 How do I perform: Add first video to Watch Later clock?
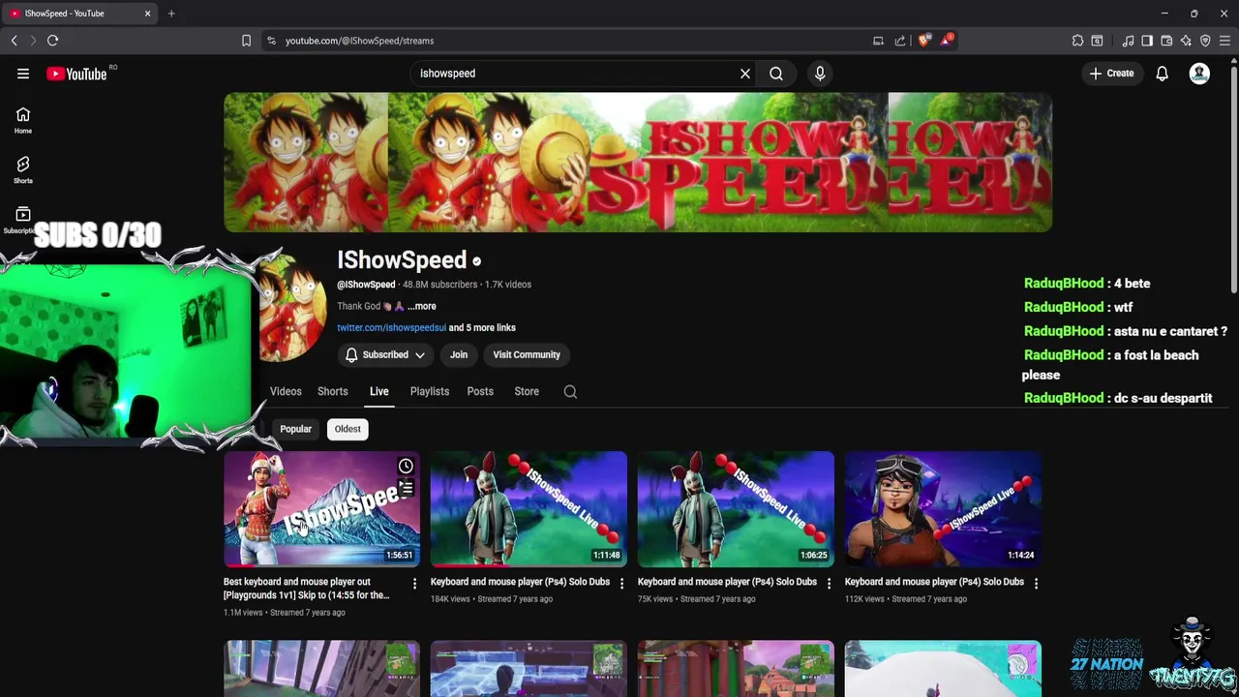tap(406, 467)
